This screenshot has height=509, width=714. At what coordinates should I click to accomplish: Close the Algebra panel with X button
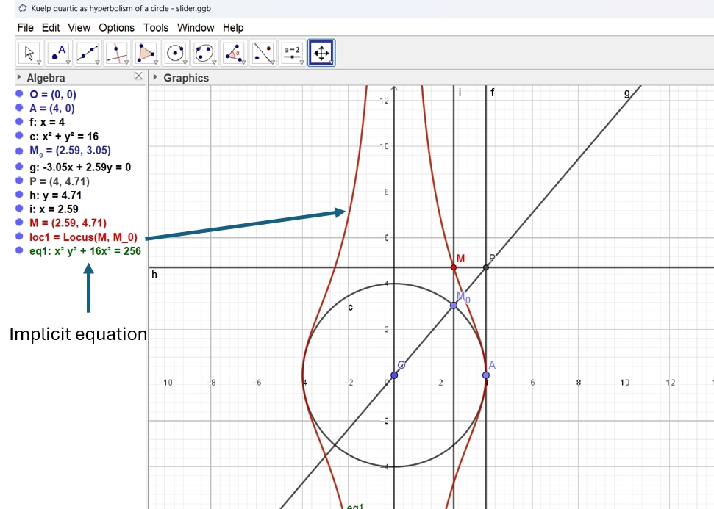click(x=139, y=76)
